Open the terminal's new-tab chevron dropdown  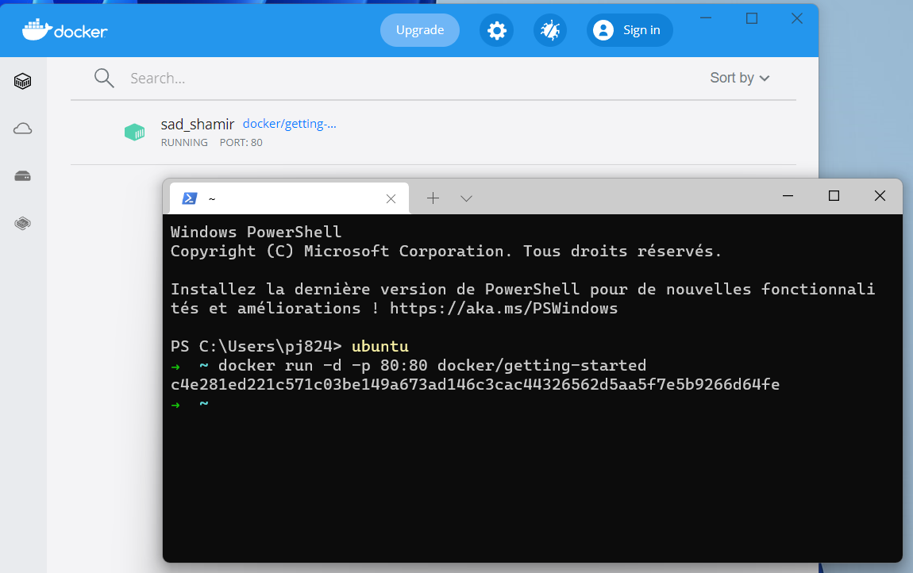466,198
